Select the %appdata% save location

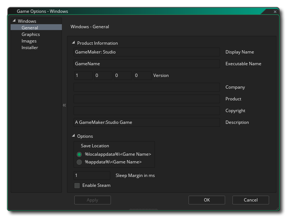point(79,162)
